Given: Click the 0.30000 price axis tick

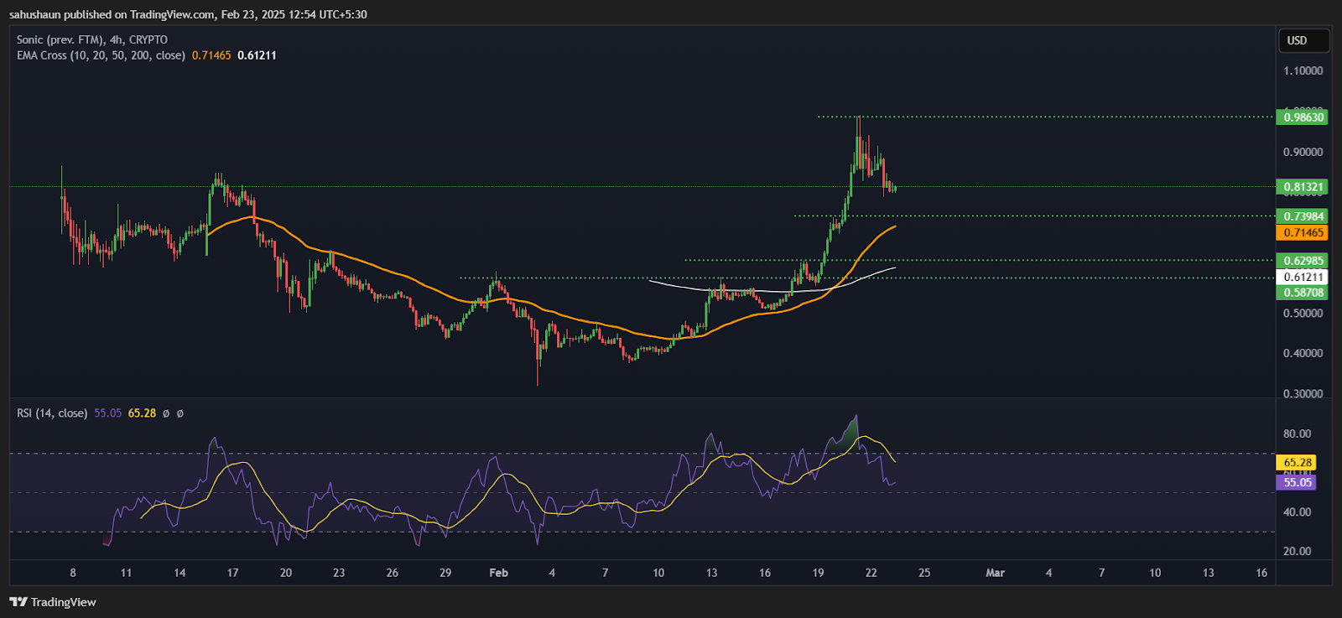Looking at the screenshot, I should [1303, 393].
